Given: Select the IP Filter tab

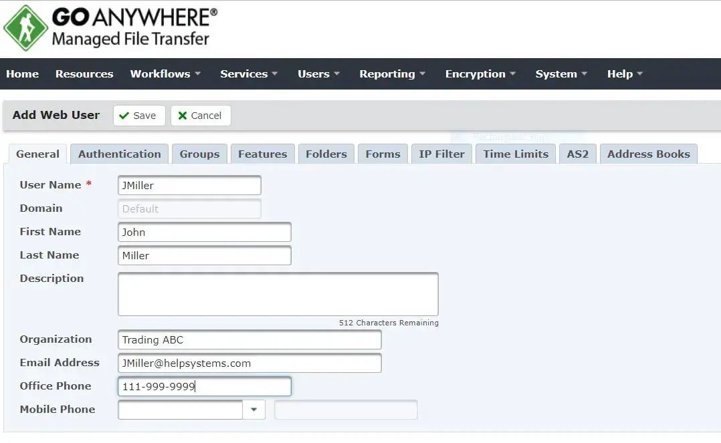Looking at the screenshot, I should tap(441, 154).
